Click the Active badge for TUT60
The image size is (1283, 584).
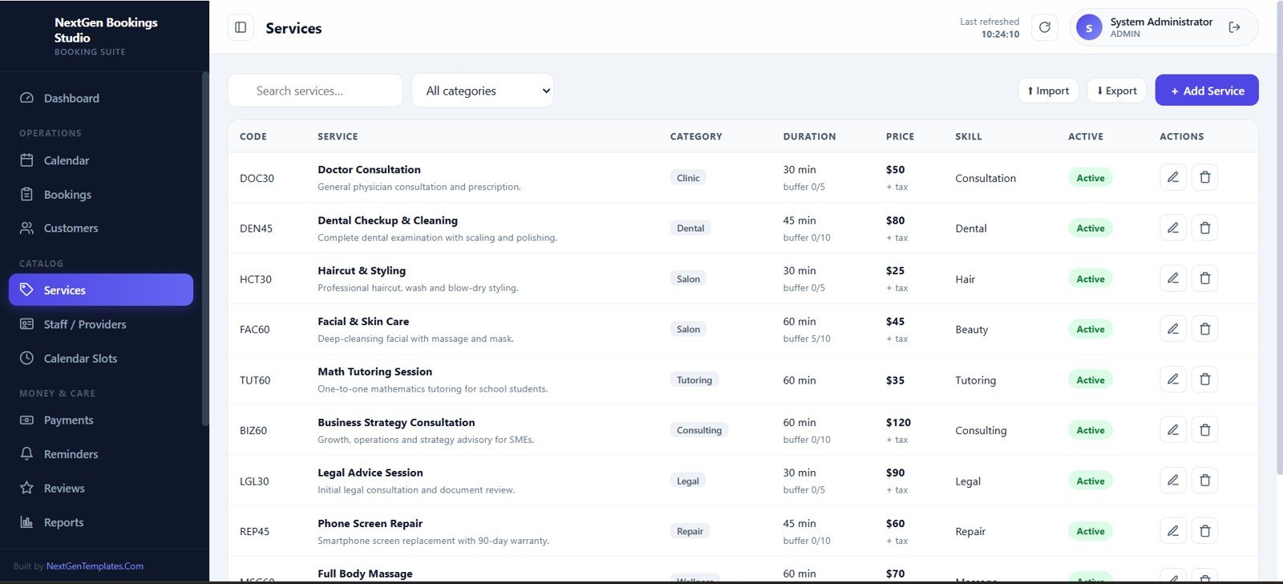coord(1091,380)
